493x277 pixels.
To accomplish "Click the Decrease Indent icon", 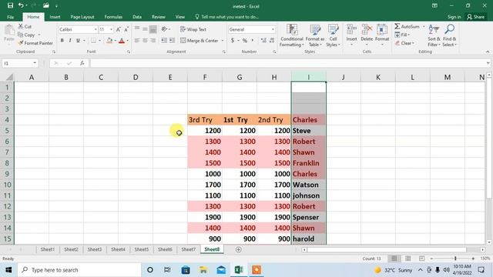I will click(164, 41).
